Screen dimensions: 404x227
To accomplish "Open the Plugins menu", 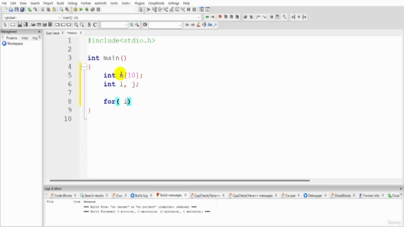I will pos(140,3).
